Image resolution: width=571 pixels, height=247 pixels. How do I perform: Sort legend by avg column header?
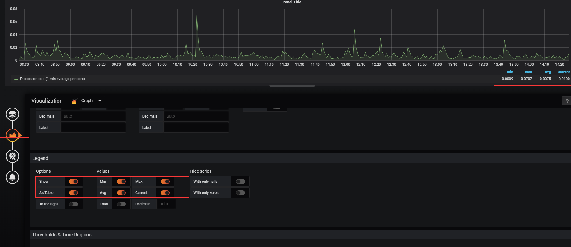[548, 72]
